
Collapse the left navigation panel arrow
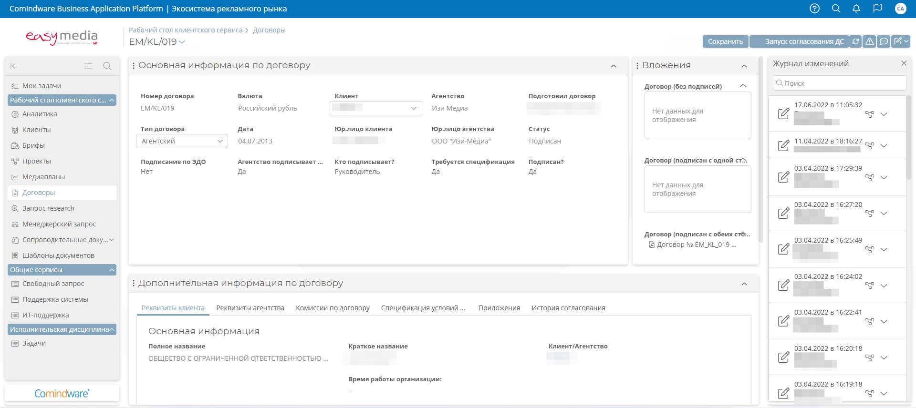coord(14,66)
